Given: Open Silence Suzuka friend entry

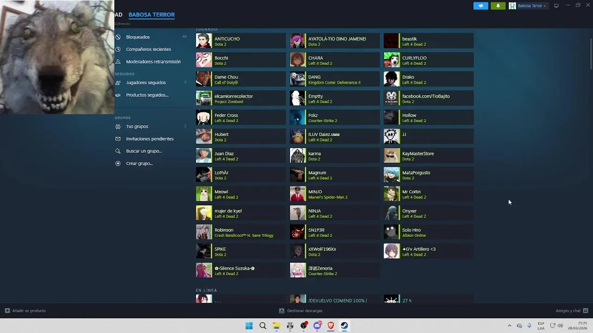Looking at the screenshot, I should pos(241,270).
